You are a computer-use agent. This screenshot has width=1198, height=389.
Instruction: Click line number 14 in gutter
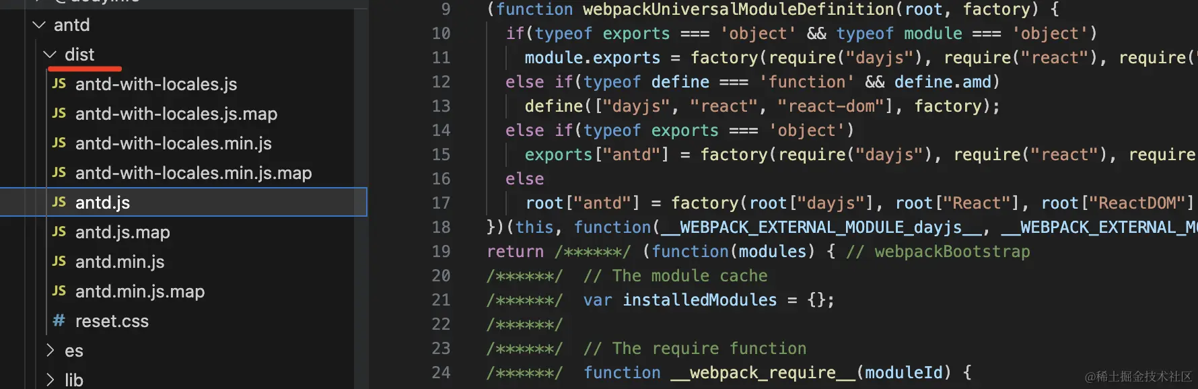[441, 131]
